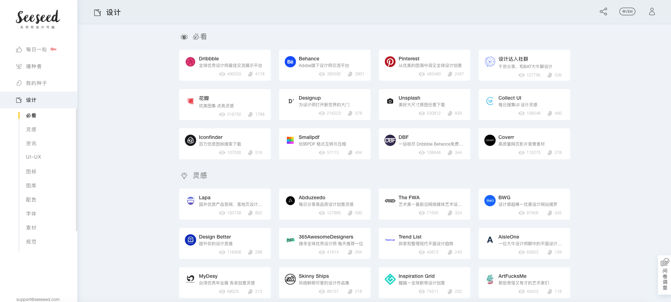Select 设计 in the sidebar
Image resolution: width=671 pixels, height=302 pixels.
[x=39, y=100]
